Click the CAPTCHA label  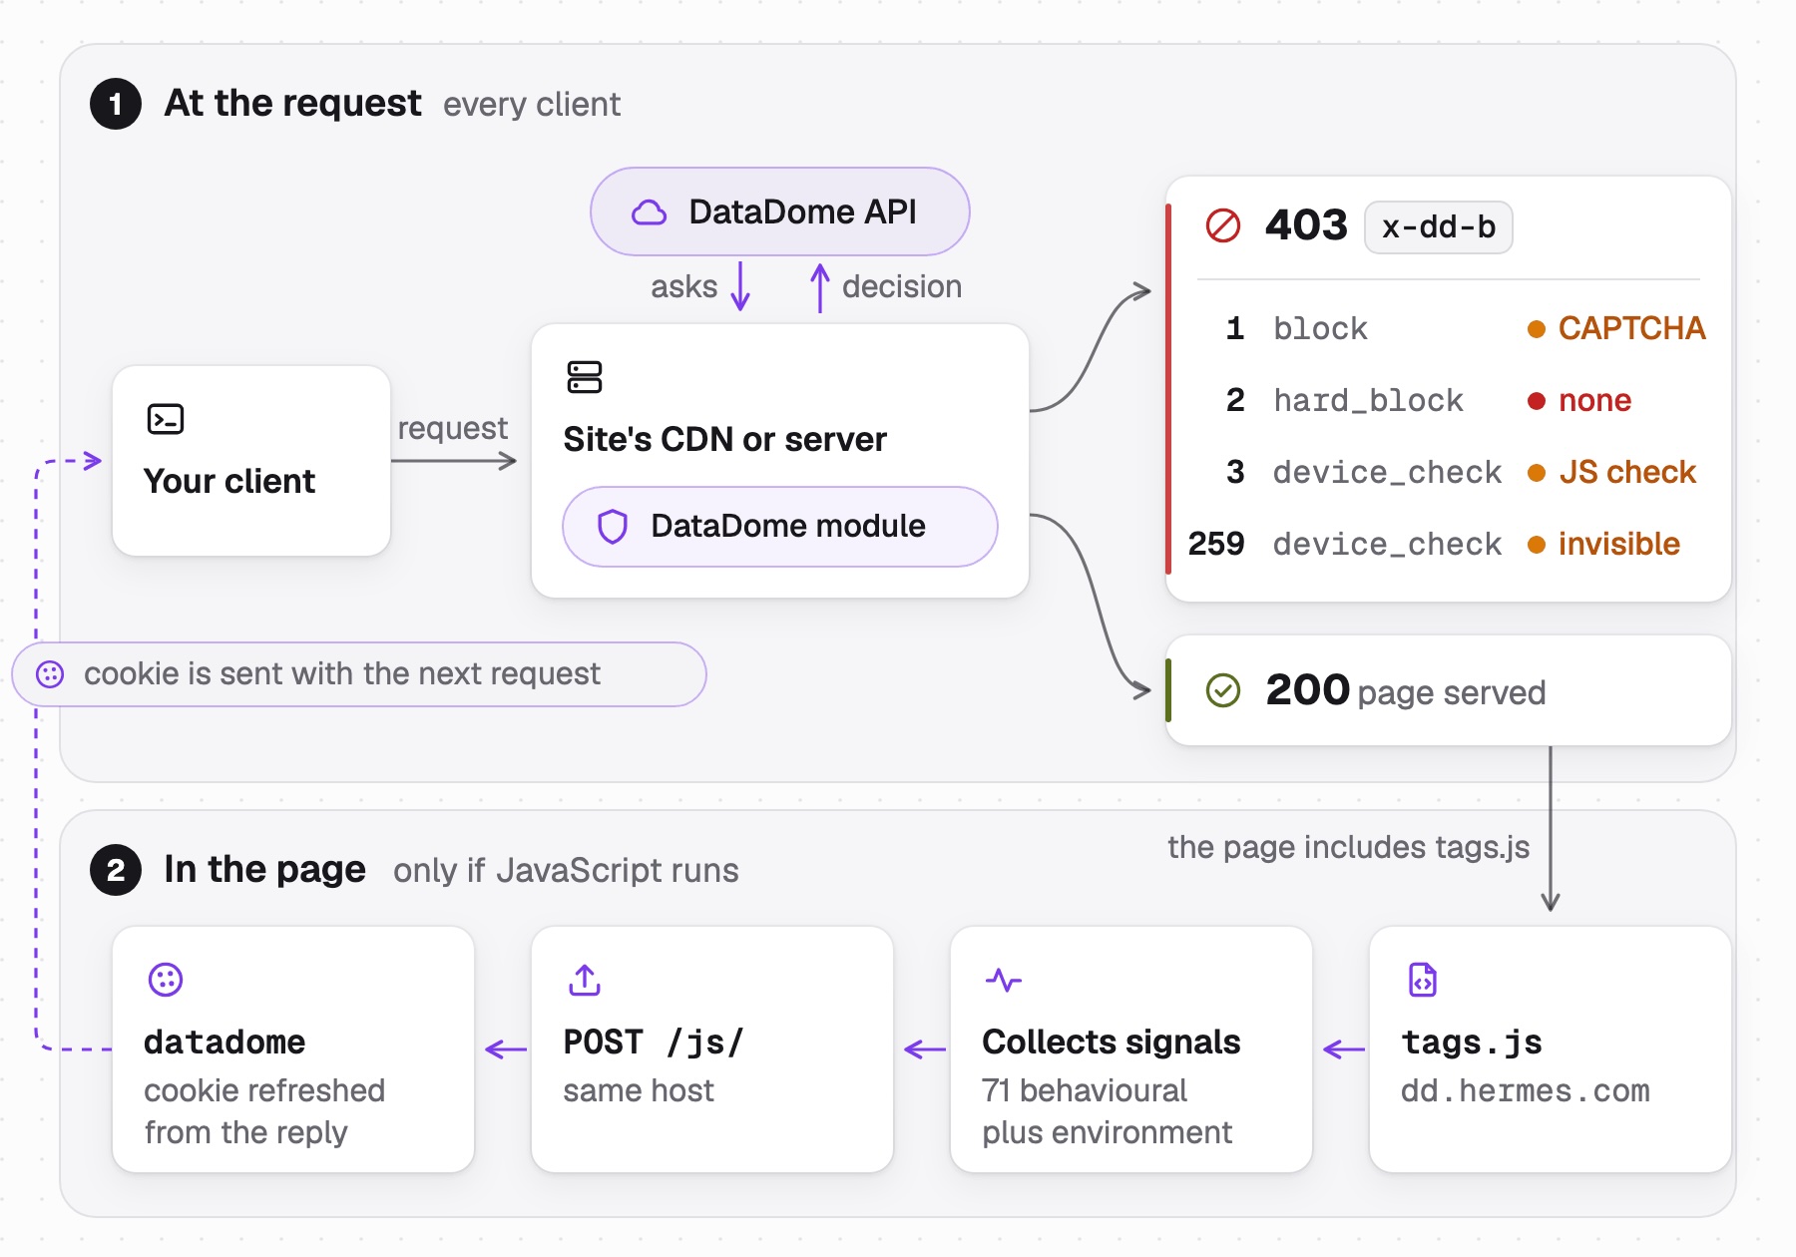[x=1632, y=329]
